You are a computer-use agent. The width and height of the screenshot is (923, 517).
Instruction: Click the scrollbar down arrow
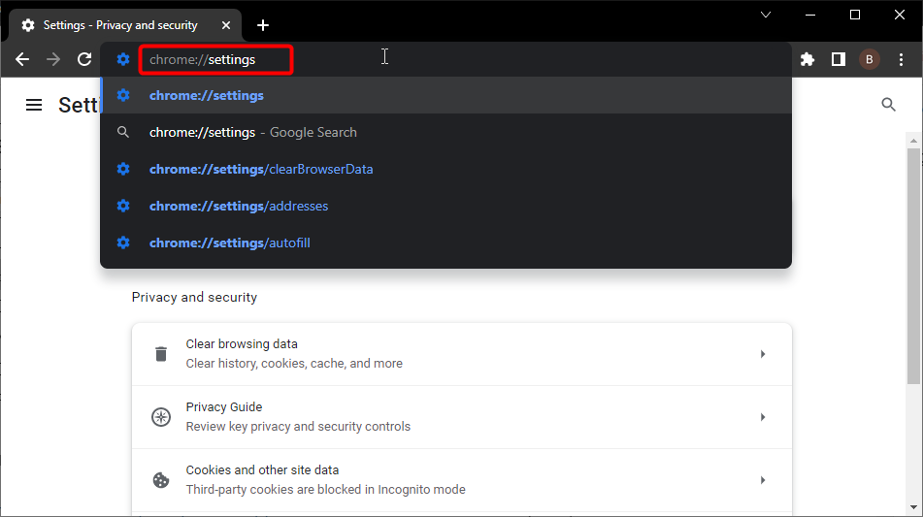pyautogui.click(x=913, y=507)
